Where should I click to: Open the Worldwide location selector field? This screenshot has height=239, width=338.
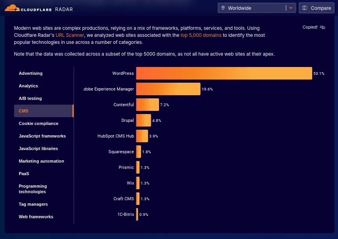257,8
